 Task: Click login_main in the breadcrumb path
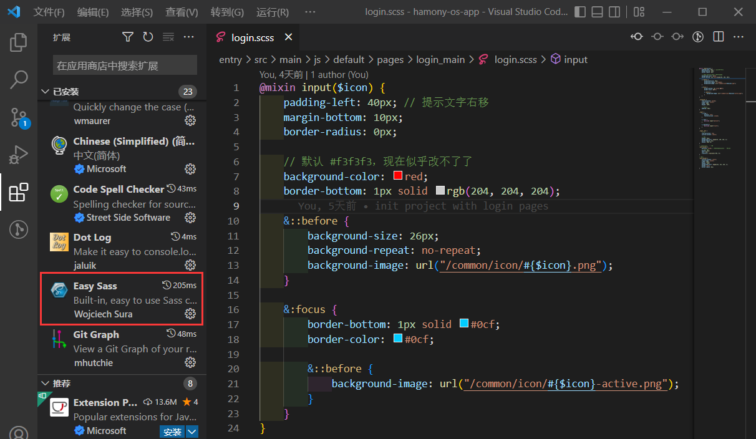[x=440, y=60]
